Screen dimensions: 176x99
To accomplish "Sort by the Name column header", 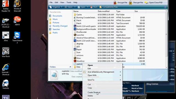I will tap(85, 11).
